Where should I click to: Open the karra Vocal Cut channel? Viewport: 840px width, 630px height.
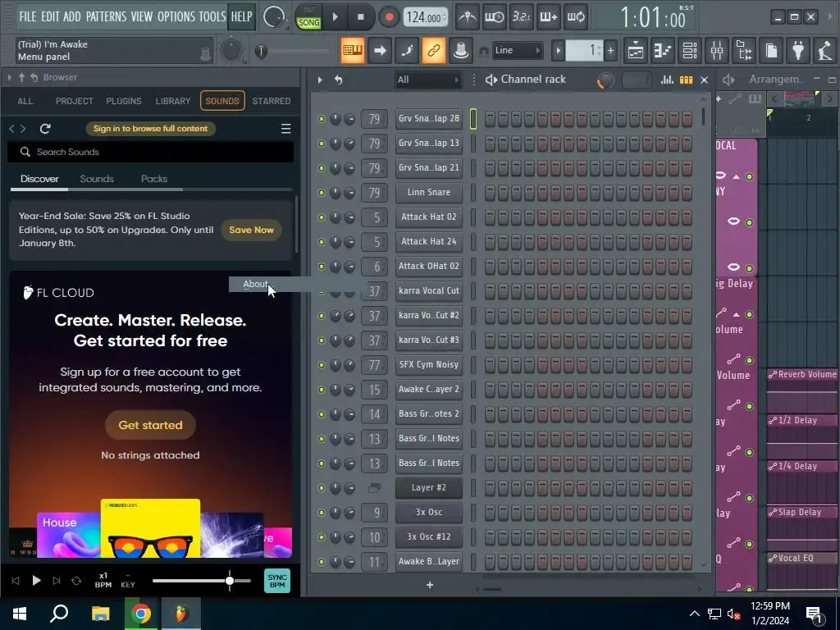(x=428, y=291)
